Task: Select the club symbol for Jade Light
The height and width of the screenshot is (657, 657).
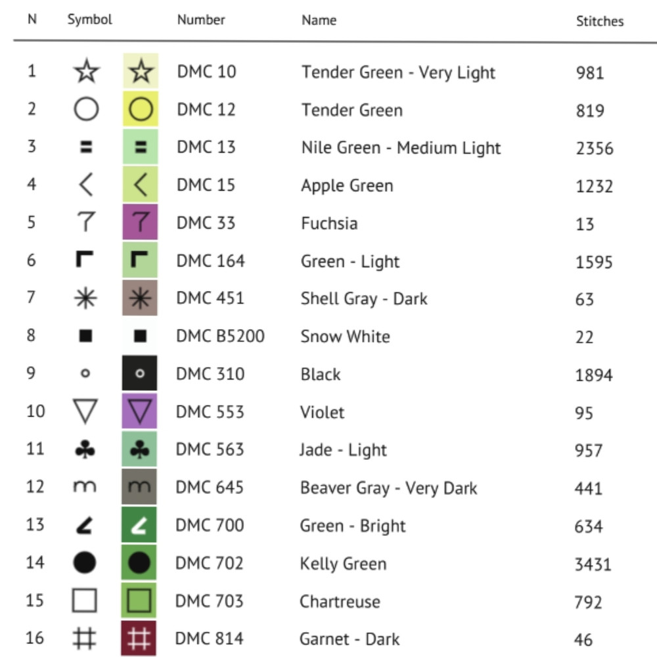Action: tap(85, 450)
